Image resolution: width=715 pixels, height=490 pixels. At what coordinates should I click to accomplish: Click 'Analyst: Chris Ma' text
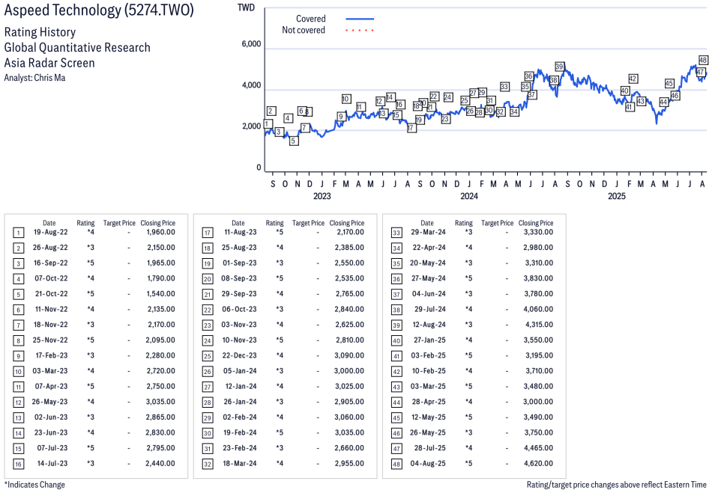point(34,78)
